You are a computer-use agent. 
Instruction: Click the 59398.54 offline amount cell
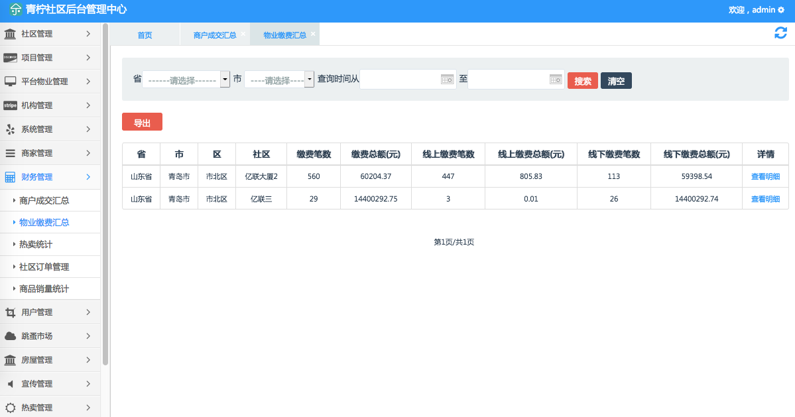(697, 176)
